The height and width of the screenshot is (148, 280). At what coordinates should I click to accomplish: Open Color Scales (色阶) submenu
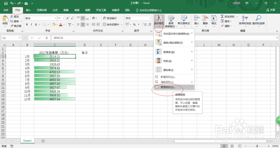pos(174,61)
